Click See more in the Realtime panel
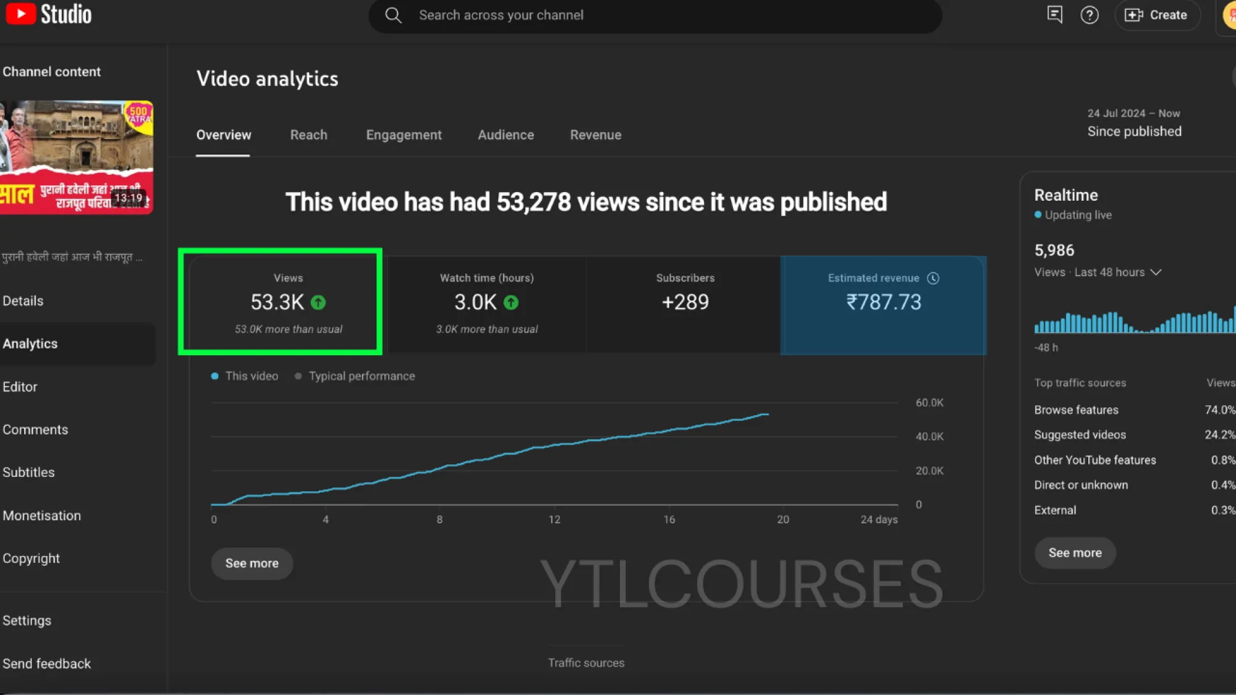 click(1075, 553)
